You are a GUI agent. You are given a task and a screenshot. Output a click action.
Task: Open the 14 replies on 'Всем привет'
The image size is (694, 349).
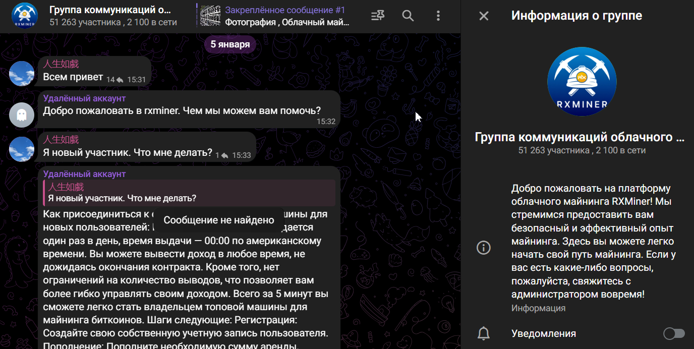[115, 80]
